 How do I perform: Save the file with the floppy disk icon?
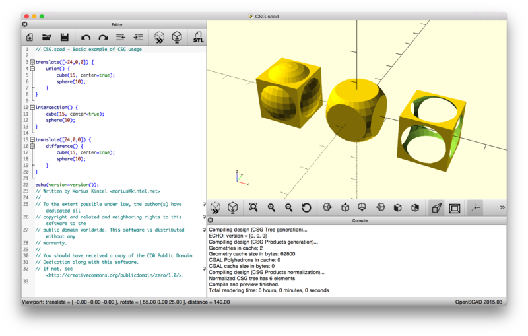click(x=65, y=38)
